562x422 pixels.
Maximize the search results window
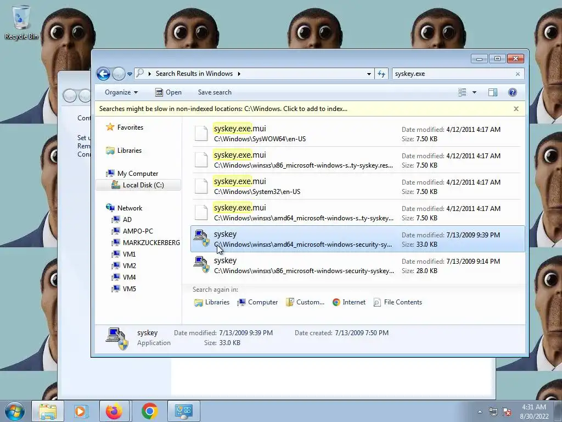497,58
